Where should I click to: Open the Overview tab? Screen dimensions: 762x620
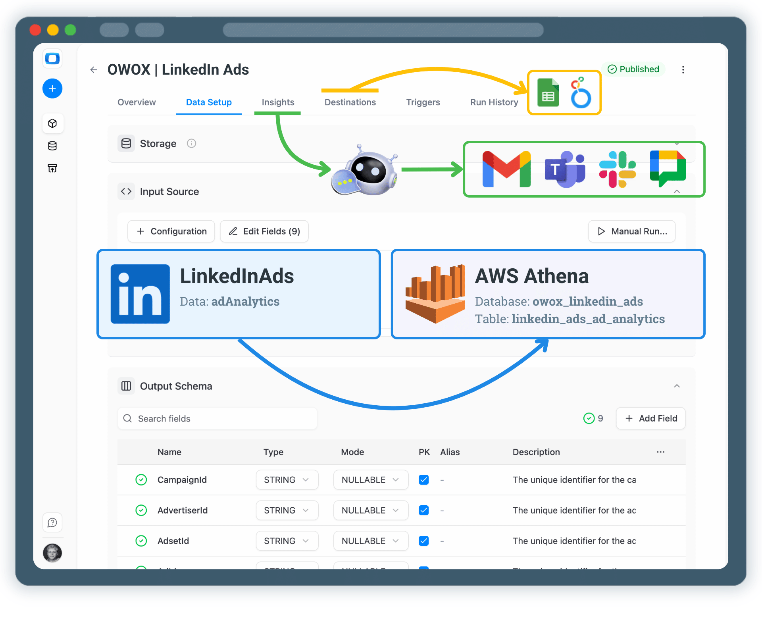click(x=136, y=102)
